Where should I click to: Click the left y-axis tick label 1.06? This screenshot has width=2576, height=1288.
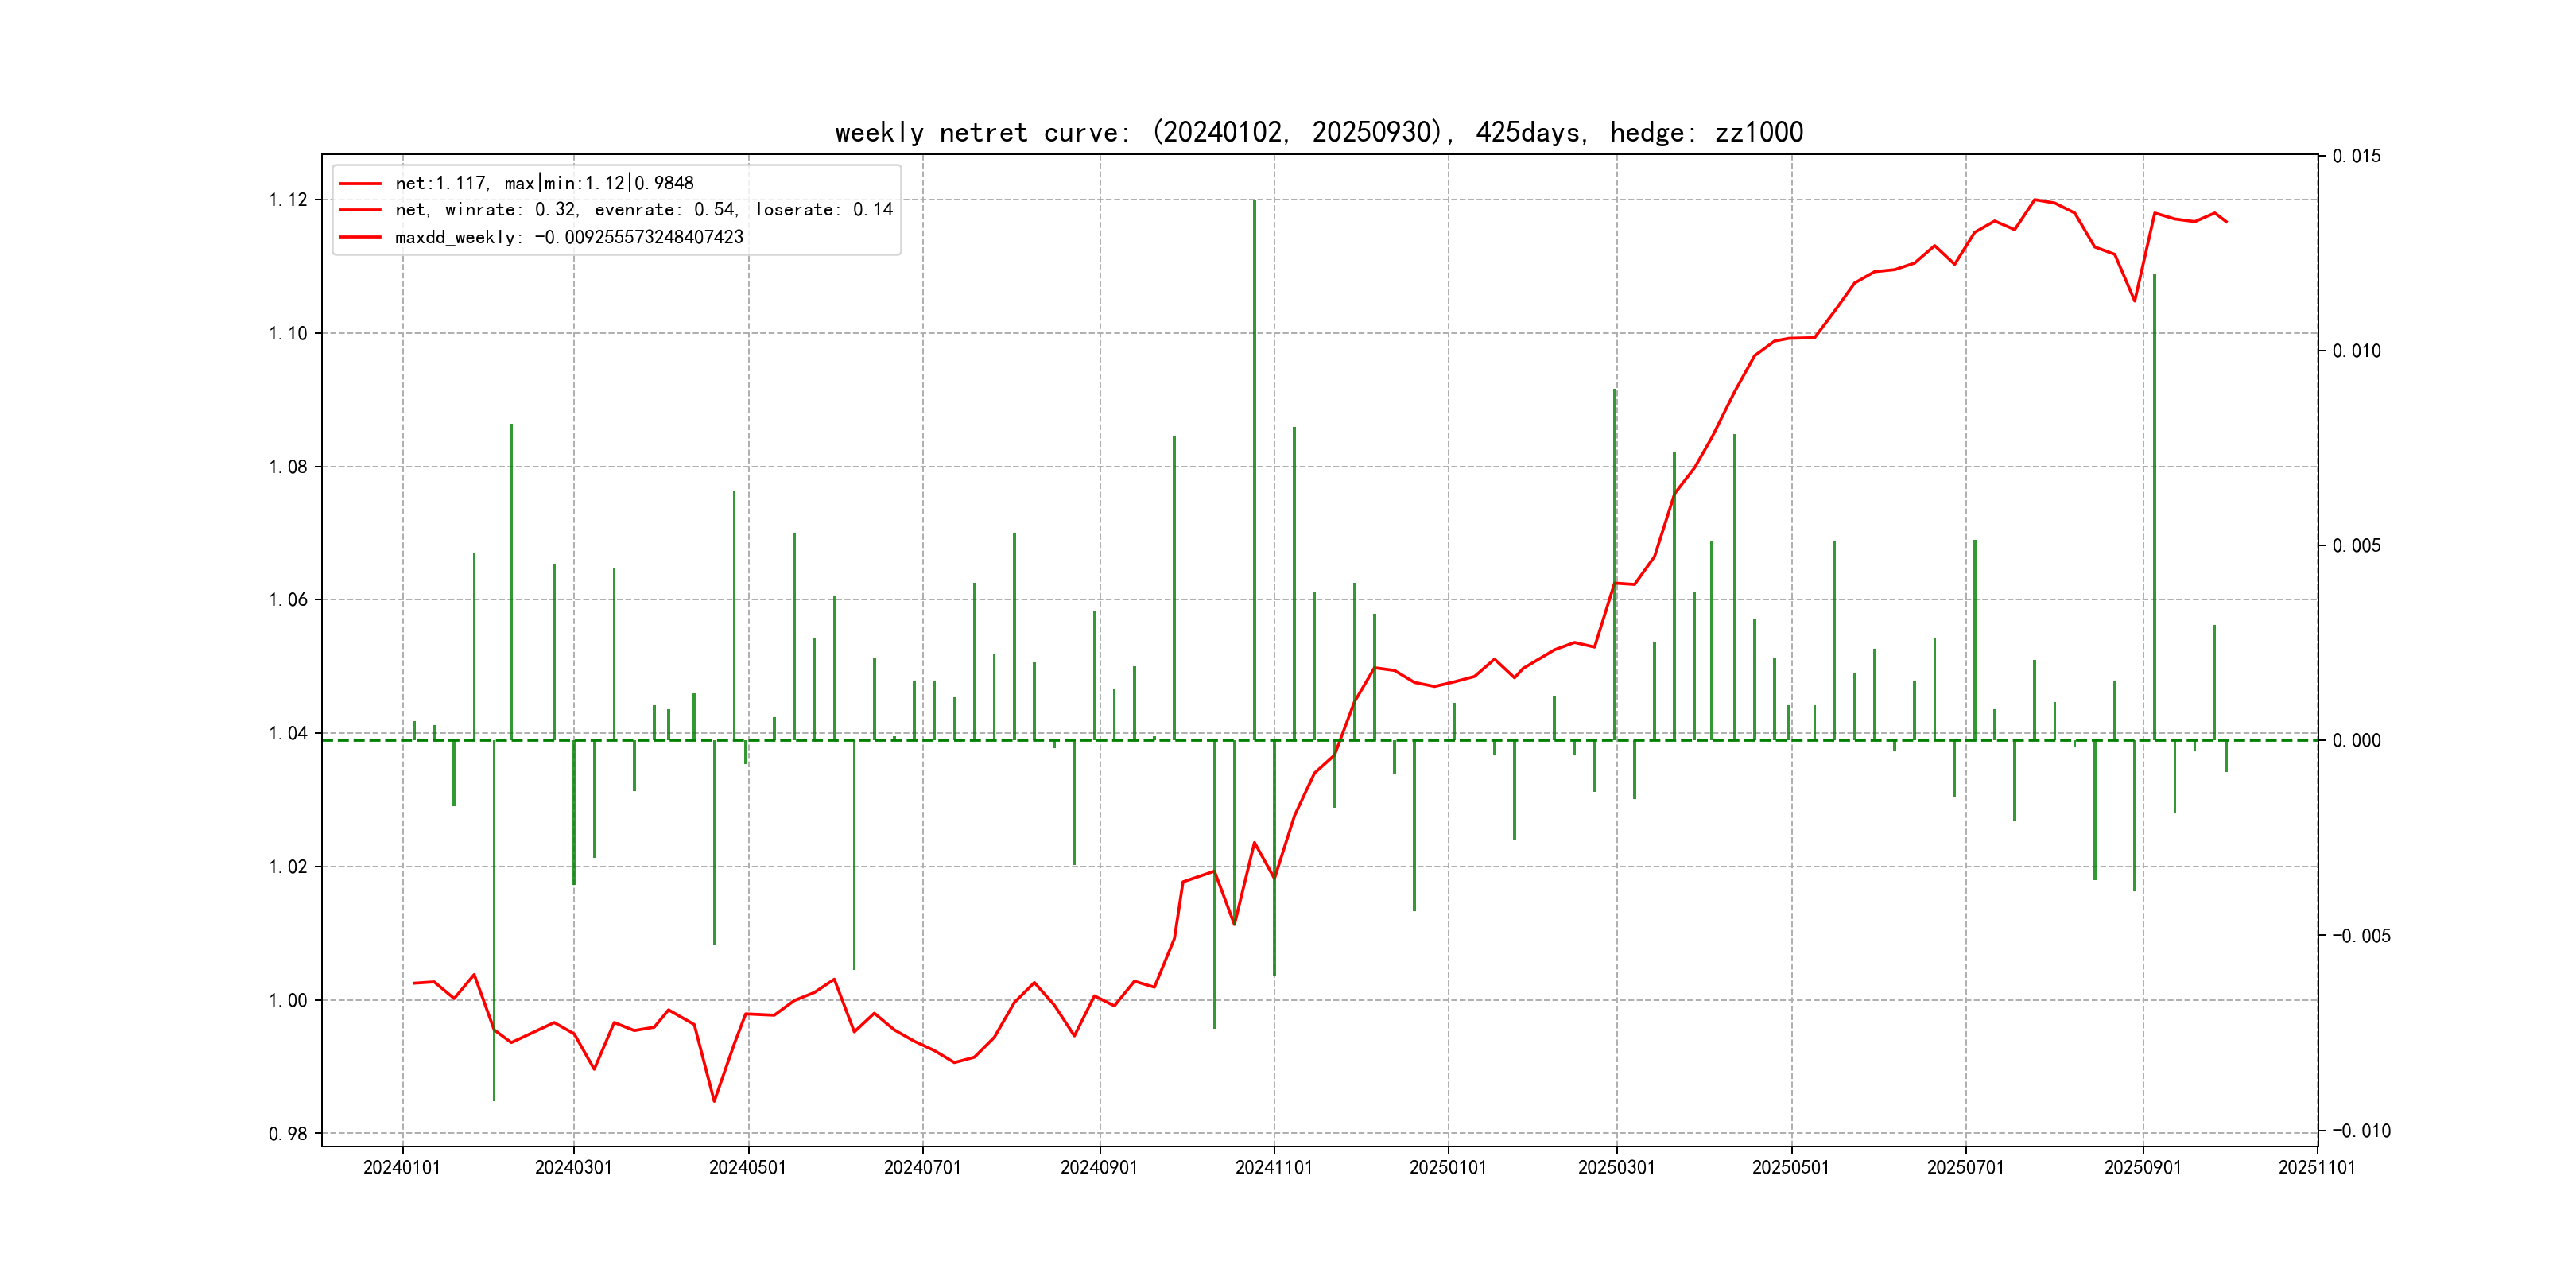pyautogui.click(x=288, y=600)
